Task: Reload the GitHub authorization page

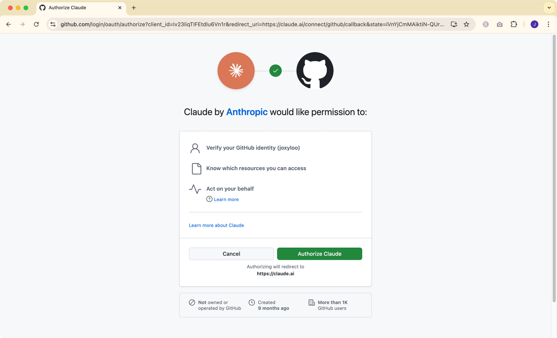Action: click(36, 24)
